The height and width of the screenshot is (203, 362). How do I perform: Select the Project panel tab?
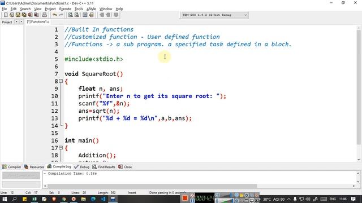pyautogui.click(x=7, y=22)
